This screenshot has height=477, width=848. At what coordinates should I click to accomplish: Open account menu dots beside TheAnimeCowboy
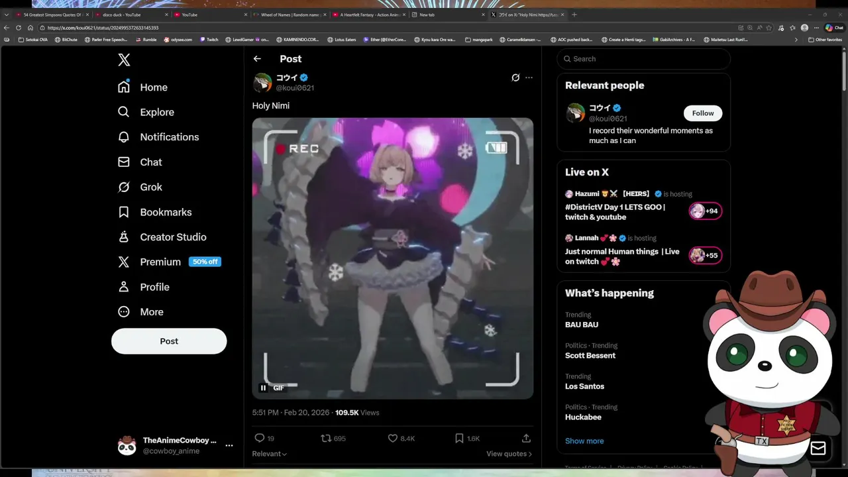229,446
